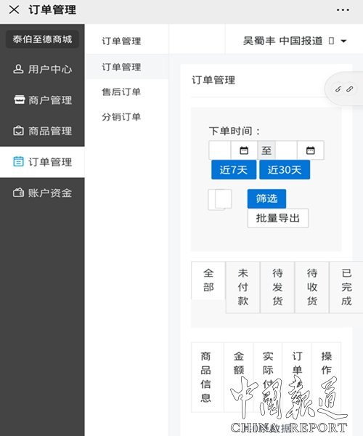Viewport: 363px width, 436px height.
Task: Expand the 吴蜀丰 中国报道 user dropdown
Action: click(295, 41)
